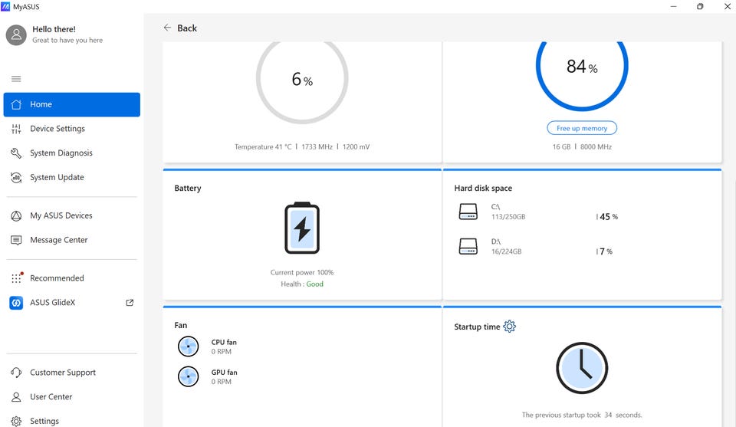Image resolution: width=736 pixels, height=427 pixels.
Task: Click Message Center chat icon
Action: pos(16,240)
